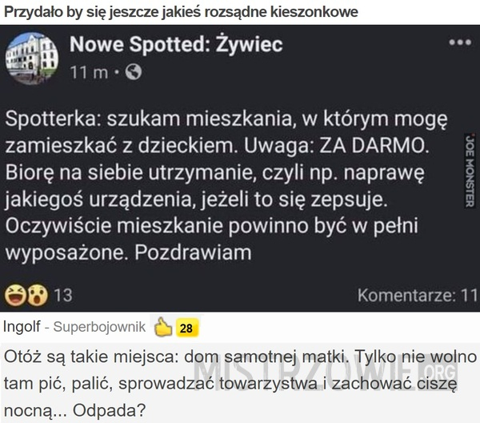Click the post text starting with Spotterka
Image resolution: width=480 pixels, height=423 pixels.
coord(226,185)
